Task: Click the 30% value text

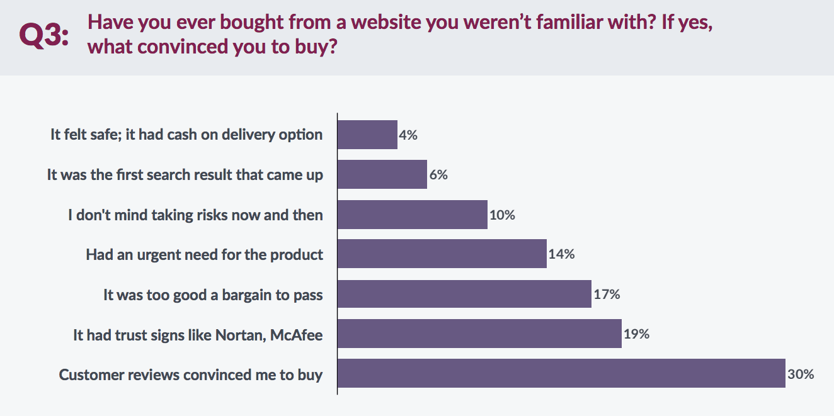Action: click(801, 374)
